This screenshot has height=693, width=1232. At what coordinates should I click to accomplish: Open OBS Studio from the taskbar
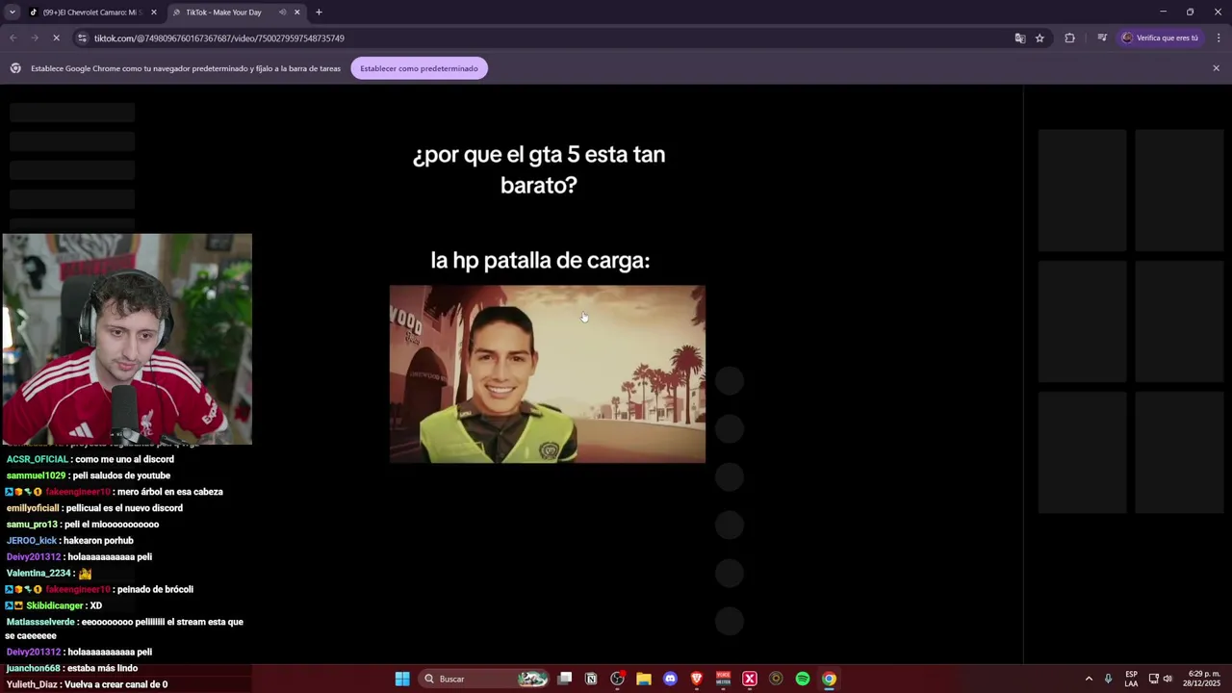(617, 679)
